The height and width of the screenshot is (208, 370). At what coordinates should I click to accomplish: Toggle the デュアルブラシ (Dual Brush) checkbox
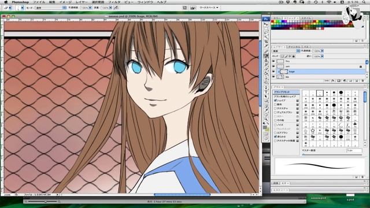click(x=275, y=112)
